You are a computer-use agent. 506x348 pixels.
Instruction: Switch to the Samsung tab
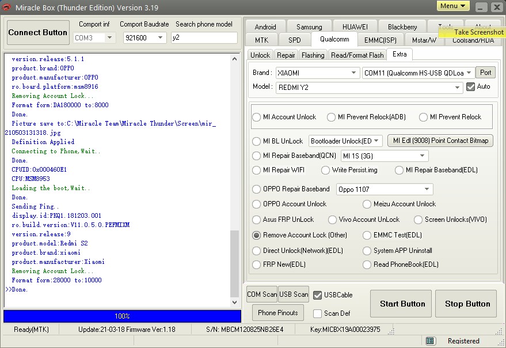(x=309, y=27)
